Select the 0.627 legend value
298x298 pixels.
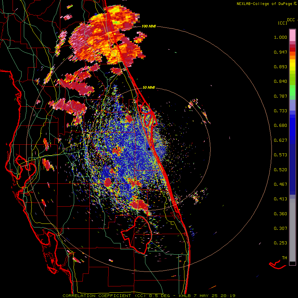pyautogui.click(x=280, y=140)
